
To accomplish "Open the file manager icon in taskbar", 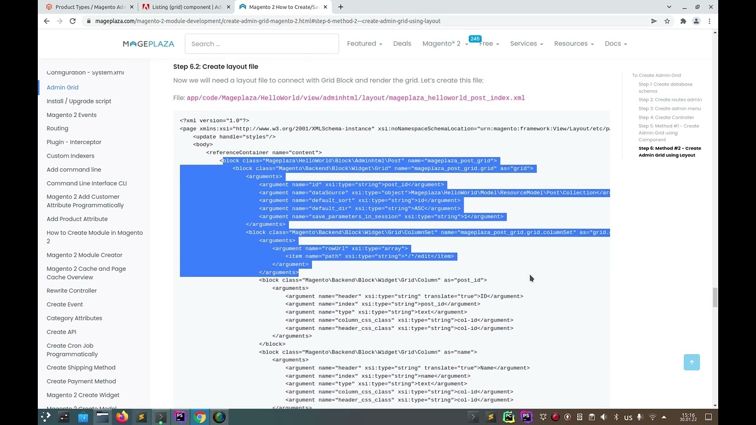I will click(x=102, y=417).
